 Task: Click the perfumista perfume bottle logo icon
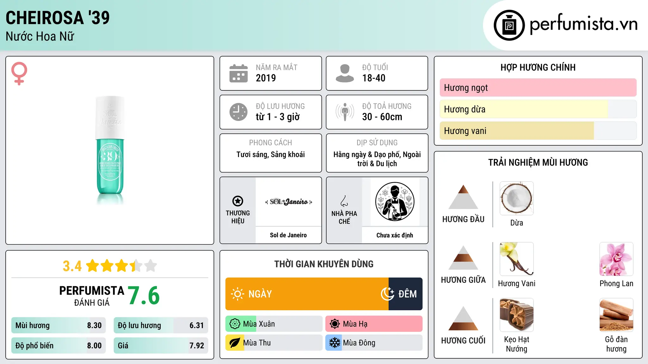coord(509,25)
